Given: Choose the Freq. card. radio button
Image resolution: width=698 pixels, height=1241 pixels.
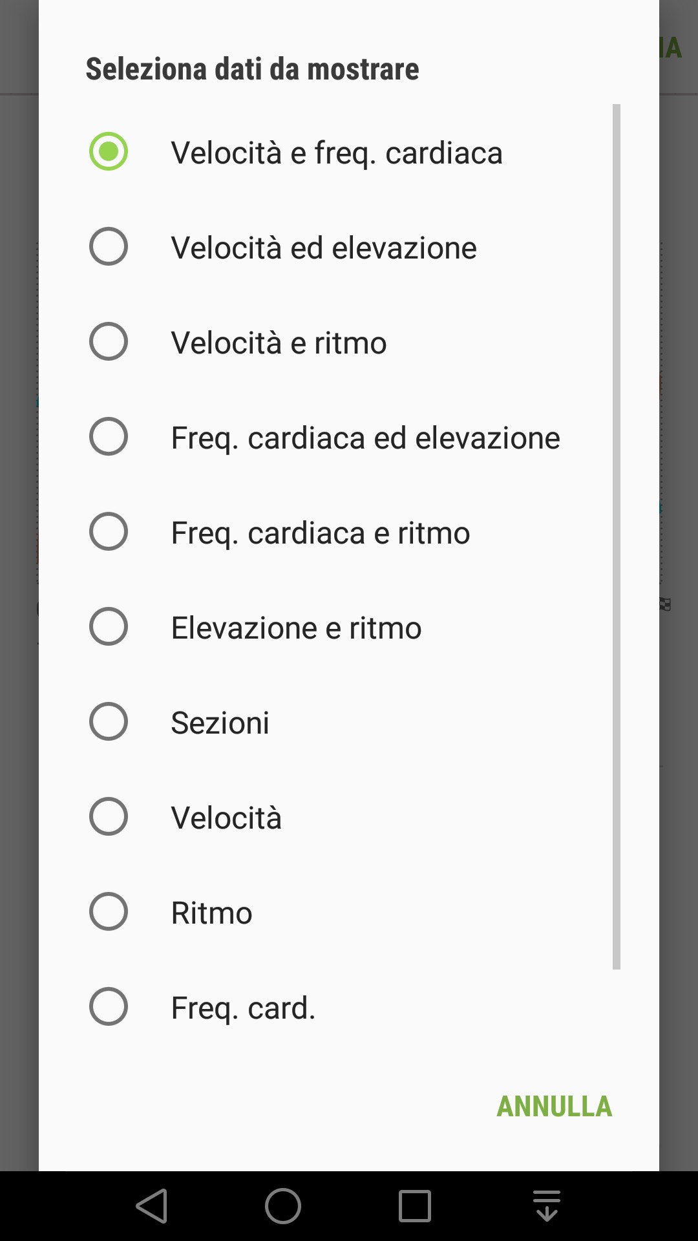Looking at the screenshot, I should [x=109, y=1006].
